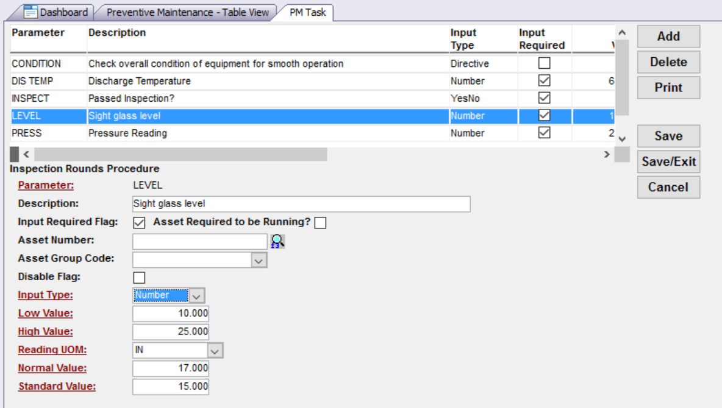Click the scroll down arrow in parameter table
The image size is (722, 408).
point(621,138)
